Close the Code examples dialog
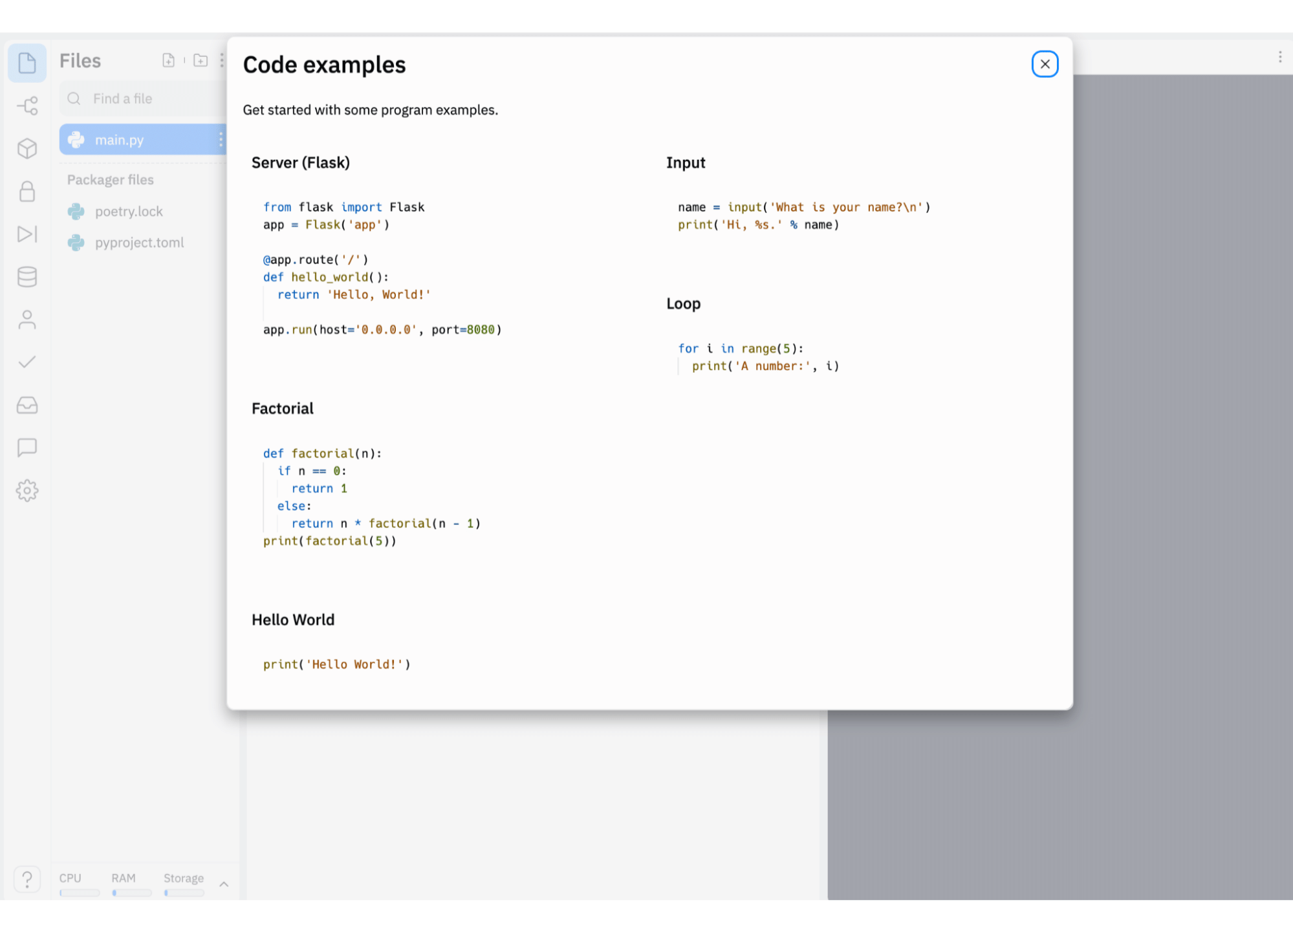1293x933 pixels. pyautogui.click(x=1045, y=64)
